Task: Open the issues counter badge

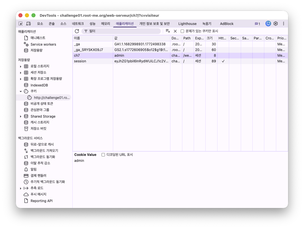Action: point(257,24)
